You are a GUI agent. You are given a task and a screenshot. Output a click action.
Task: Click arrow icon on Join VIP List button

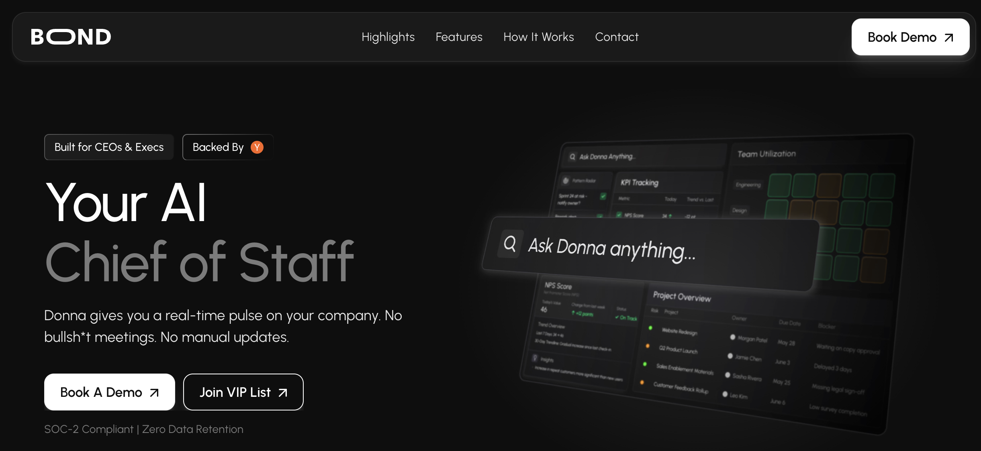pos(283,392)
